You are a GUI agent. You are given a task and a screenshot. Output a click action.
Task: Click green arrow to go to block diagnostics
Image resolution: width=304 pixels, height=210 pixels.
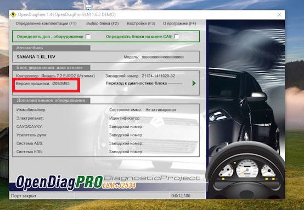pyautogui.click(x=194, y=83)
